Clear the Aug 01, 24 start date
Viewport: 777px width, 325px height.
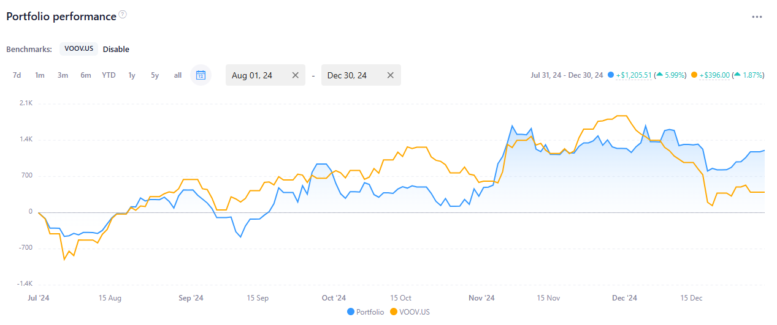[x=295, y=75]
